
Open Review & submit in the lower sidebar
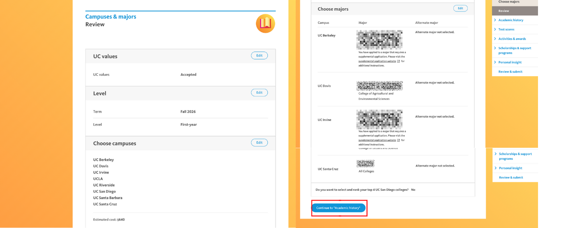point(511,178)
